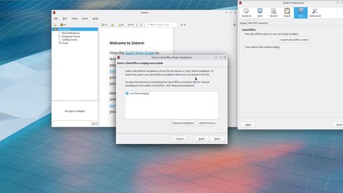Click the Zotero Preferences window title icon
Viewport: 343px width, 193px height.
pyautogui.click(x=240, y=3)
